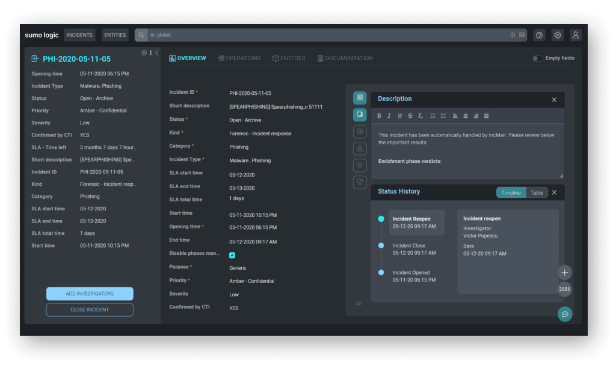Open the playbook panel icon in the sidebar
616x372 pixels.
pos(360,115)
